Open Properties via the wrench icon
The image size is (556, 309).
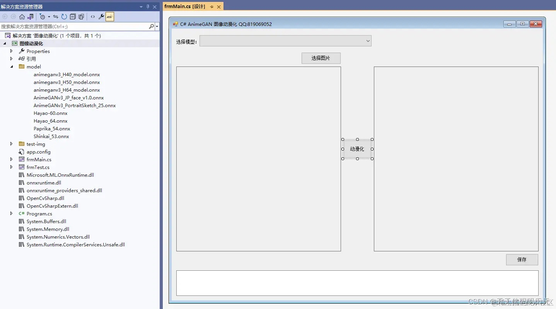[x=101, y=17]
